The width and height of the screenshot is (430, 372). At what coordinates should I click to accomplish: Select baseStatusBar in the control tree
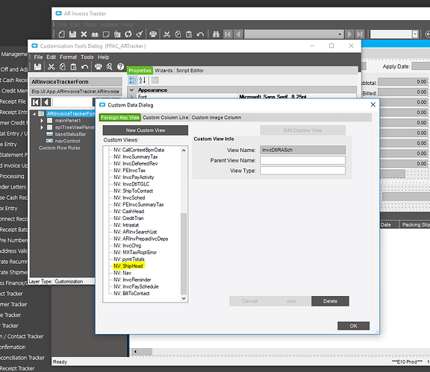click(70, 134)
